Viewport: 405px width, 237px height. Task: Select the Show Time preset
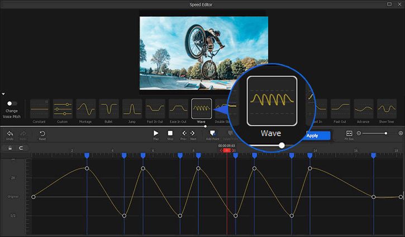[x=387, y=108]
